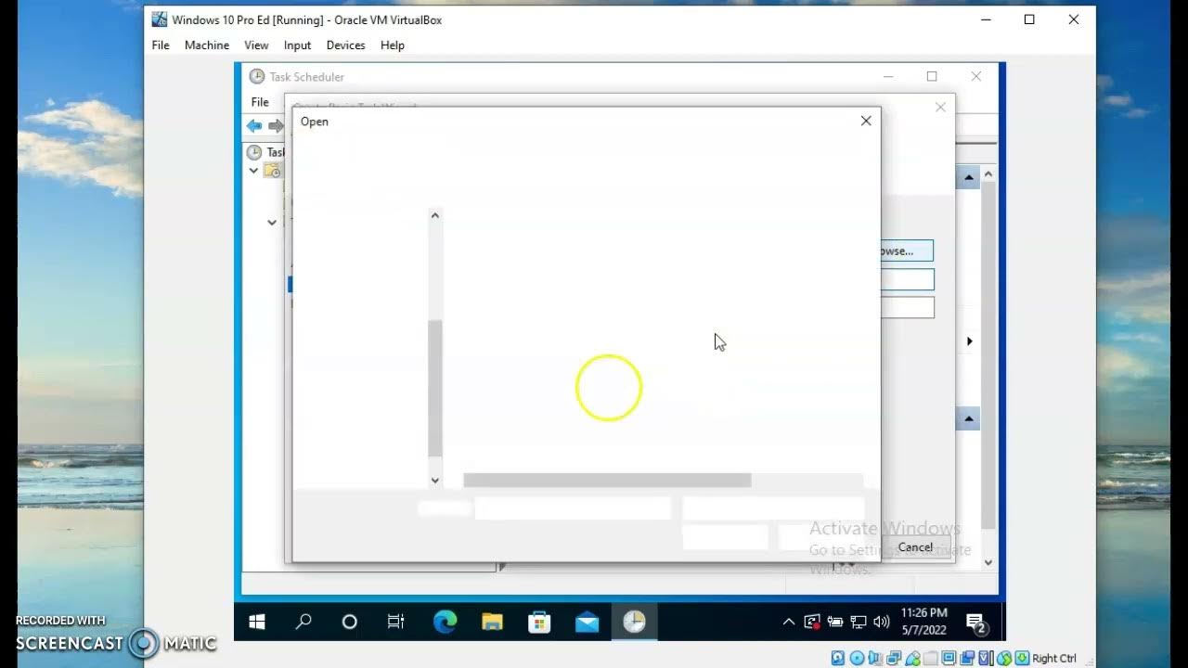Launch Microsoft Edge from the taskbar
This screenshot has height=668, width=1188.
pos(445,622)
